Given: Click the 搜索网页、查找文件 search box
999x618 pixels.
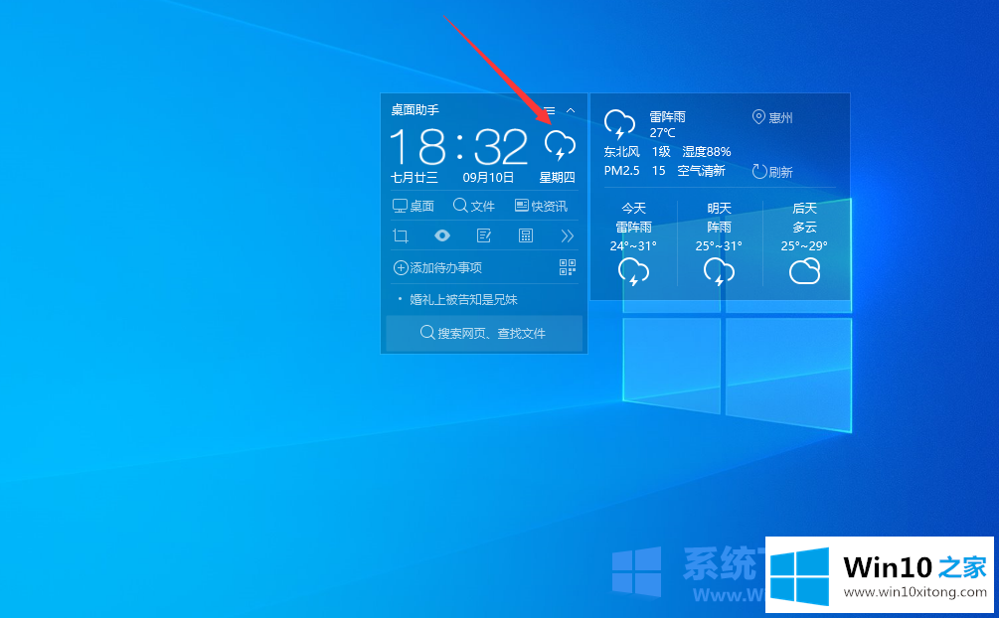Looking at the screenshot, I should (x=484, y=333).
